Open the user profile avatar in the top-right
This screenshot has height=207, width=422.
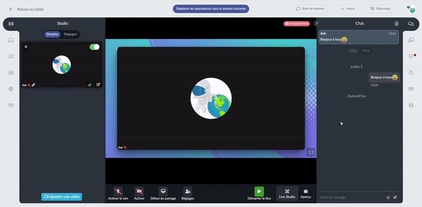pos(411,9)
